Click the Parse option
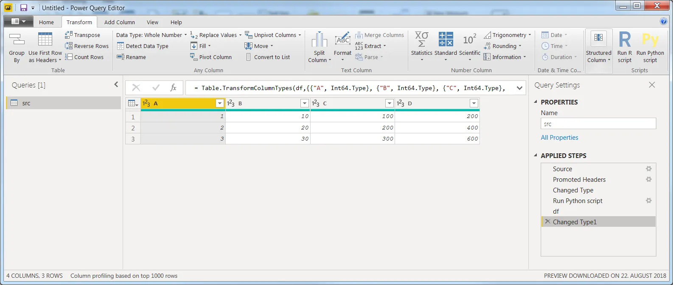 coord(369,57)
